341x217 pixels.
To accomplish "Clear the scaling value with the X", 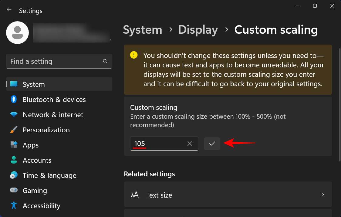I will point(190,143).
